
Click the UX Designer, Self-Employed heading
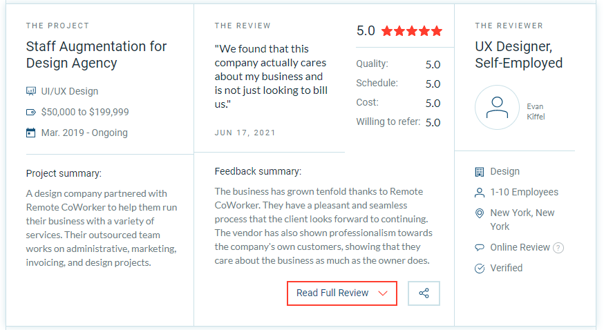[x=518, y=55]
